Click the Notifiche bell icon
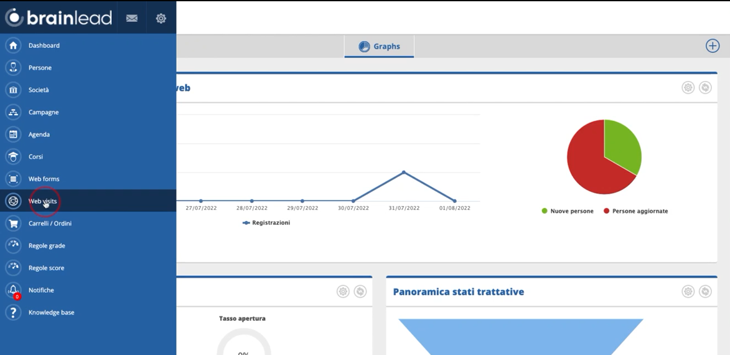The image size is (730, 355). tap(13, 290)
